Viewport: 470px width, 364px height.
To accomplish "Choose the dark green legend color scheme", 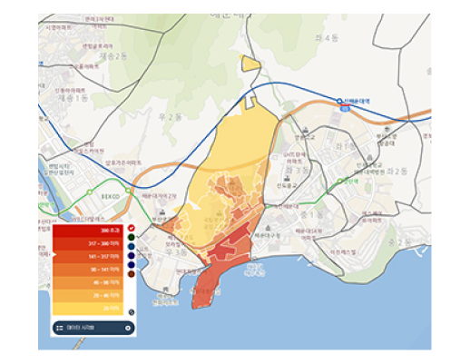I will (x=132, y=237).
